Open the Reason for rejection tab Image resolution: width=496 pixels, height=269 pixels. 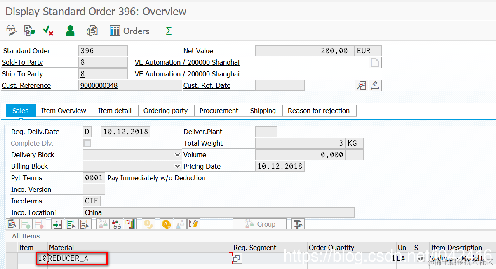319,111
